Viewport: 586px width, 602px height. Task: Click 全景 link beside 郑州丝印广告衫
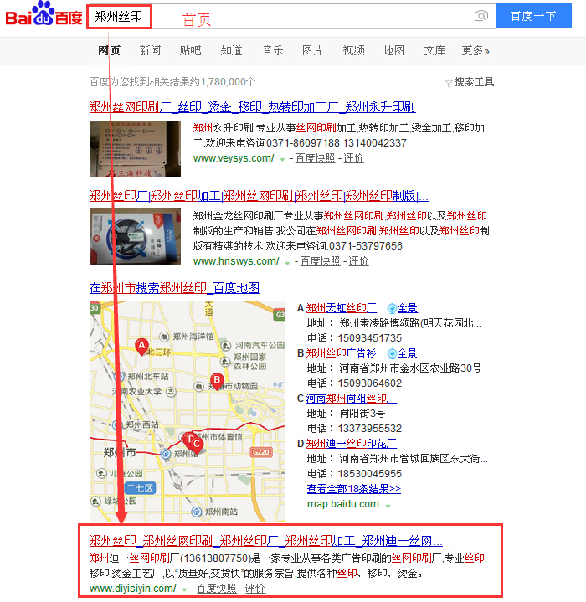point(408,353)
